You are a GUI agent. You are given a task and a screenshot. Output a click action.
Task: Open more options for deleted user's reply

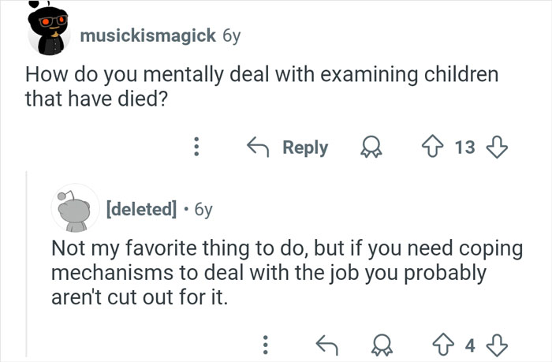click(x=265, y=344)
